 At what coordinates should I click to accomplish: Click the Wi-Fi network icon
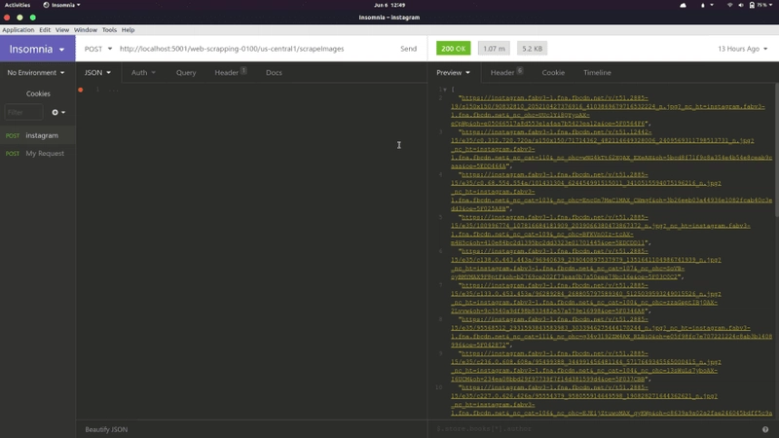(729, 5)
